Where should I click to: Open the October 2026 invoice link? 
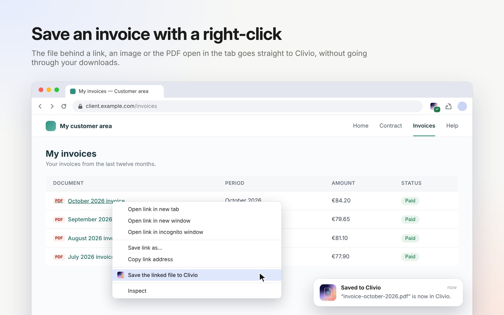point(96,201)
